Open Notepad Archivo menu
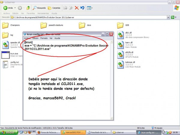Viewport: 180px width, 135px height. (27, 38)
